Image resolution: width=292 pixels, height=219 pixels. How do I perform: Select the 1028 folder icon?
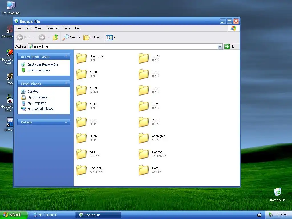(x=82, y=74)
